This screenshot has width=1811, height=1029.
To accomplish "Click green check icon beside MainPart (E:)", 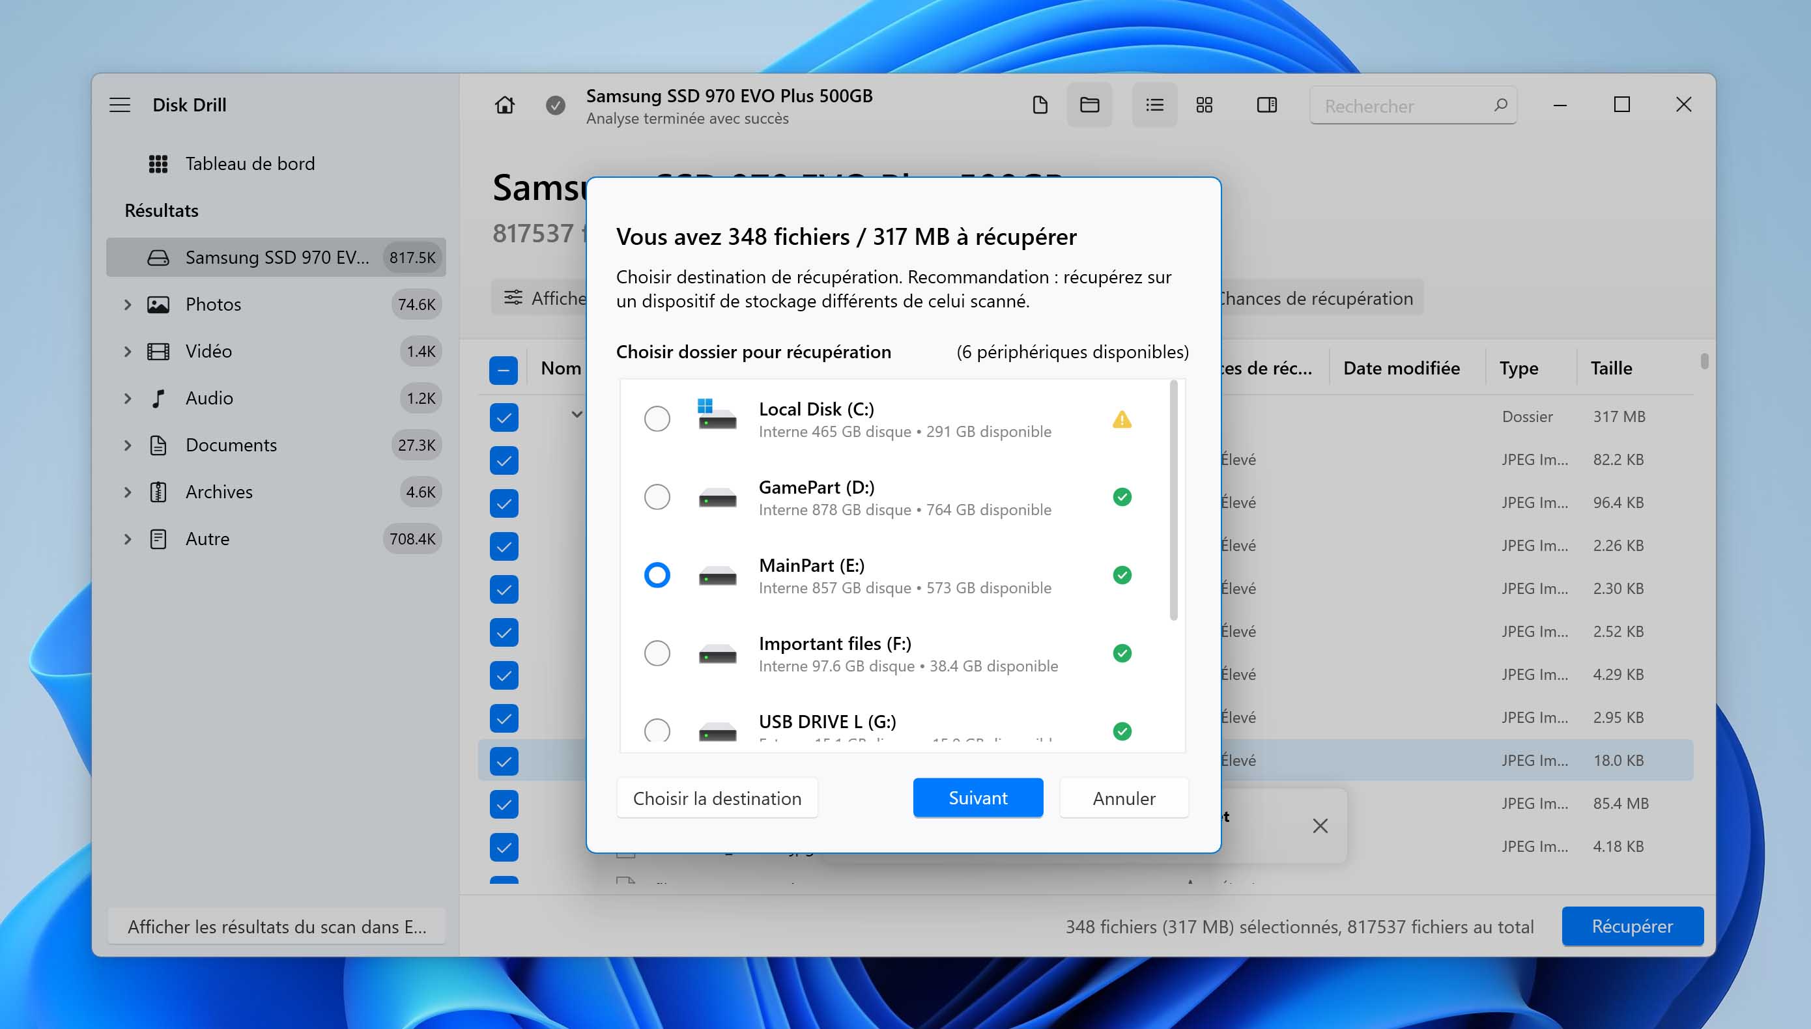I will tap(1122, 575).
